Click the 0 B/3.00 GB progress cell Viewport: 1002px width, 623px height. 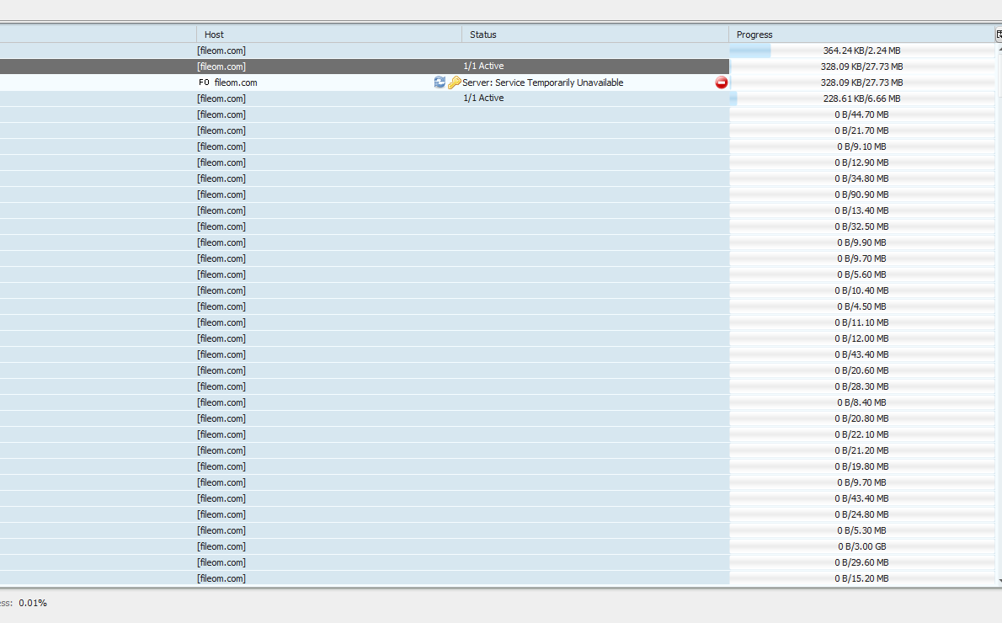[x=862, y=546]
